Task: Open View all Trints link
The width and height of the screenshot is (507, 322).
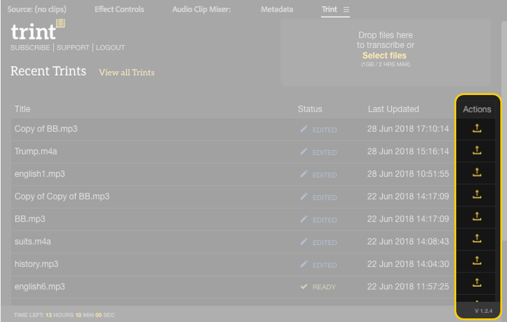Action: (126, 72)
